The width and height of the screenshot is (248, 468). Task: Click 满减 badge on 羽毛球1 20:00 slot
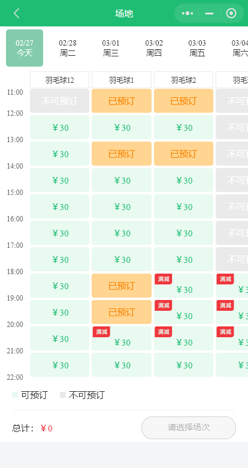101,332
